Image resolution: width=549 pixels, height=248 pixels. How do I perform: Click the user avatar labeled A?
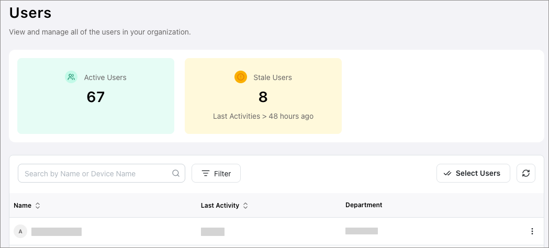[20, 231]
